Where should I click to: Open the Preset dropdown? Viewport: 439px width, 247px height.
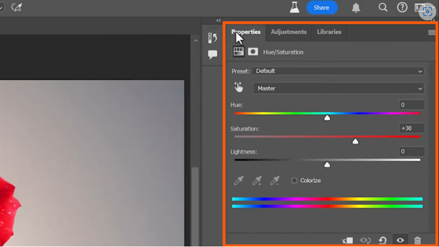click(x=338, y=71)
